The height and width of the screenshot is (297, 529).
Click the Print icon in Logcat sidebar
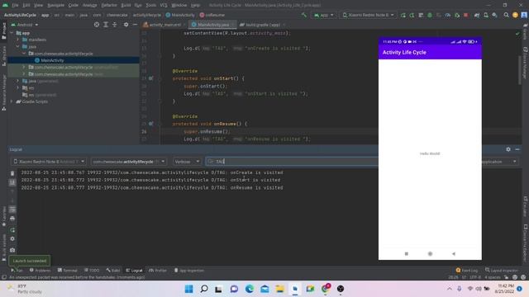point(12,219)
